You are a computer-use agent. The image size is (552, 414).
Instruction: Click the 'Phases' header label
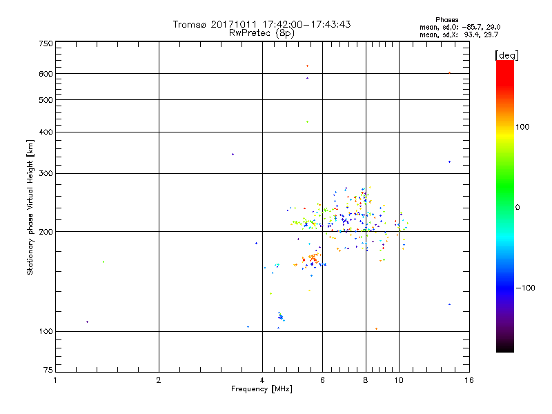(446, 20)
